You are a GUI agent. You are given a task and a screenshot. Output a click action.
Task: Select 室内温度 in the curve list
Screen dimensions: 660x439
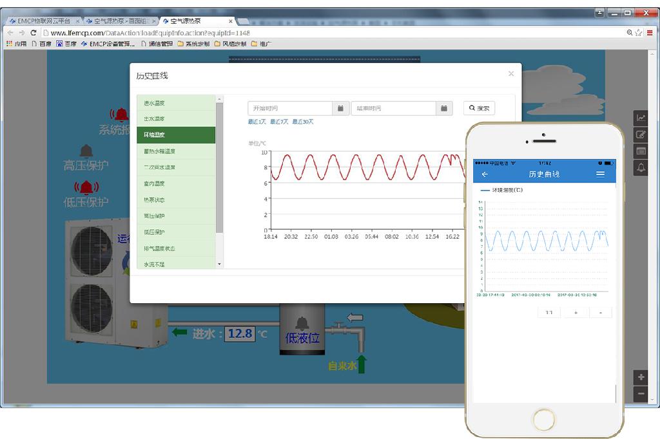pyautogui.click(x=176, y=183)
